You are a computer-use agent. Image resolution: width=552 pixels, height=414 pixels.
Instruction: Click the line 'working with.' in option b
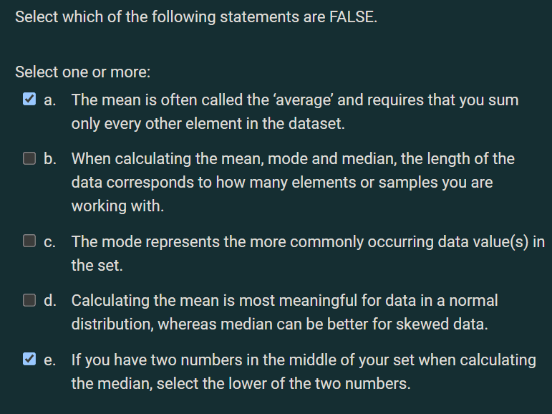point(117,206)
